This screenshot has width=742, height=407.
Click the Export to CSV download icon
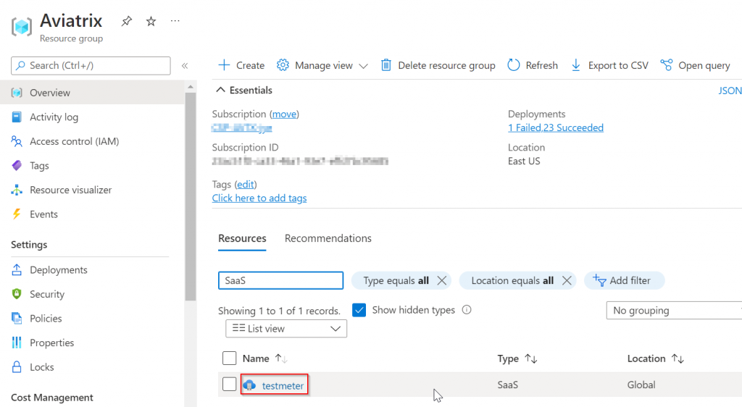(x=576, y=65)
